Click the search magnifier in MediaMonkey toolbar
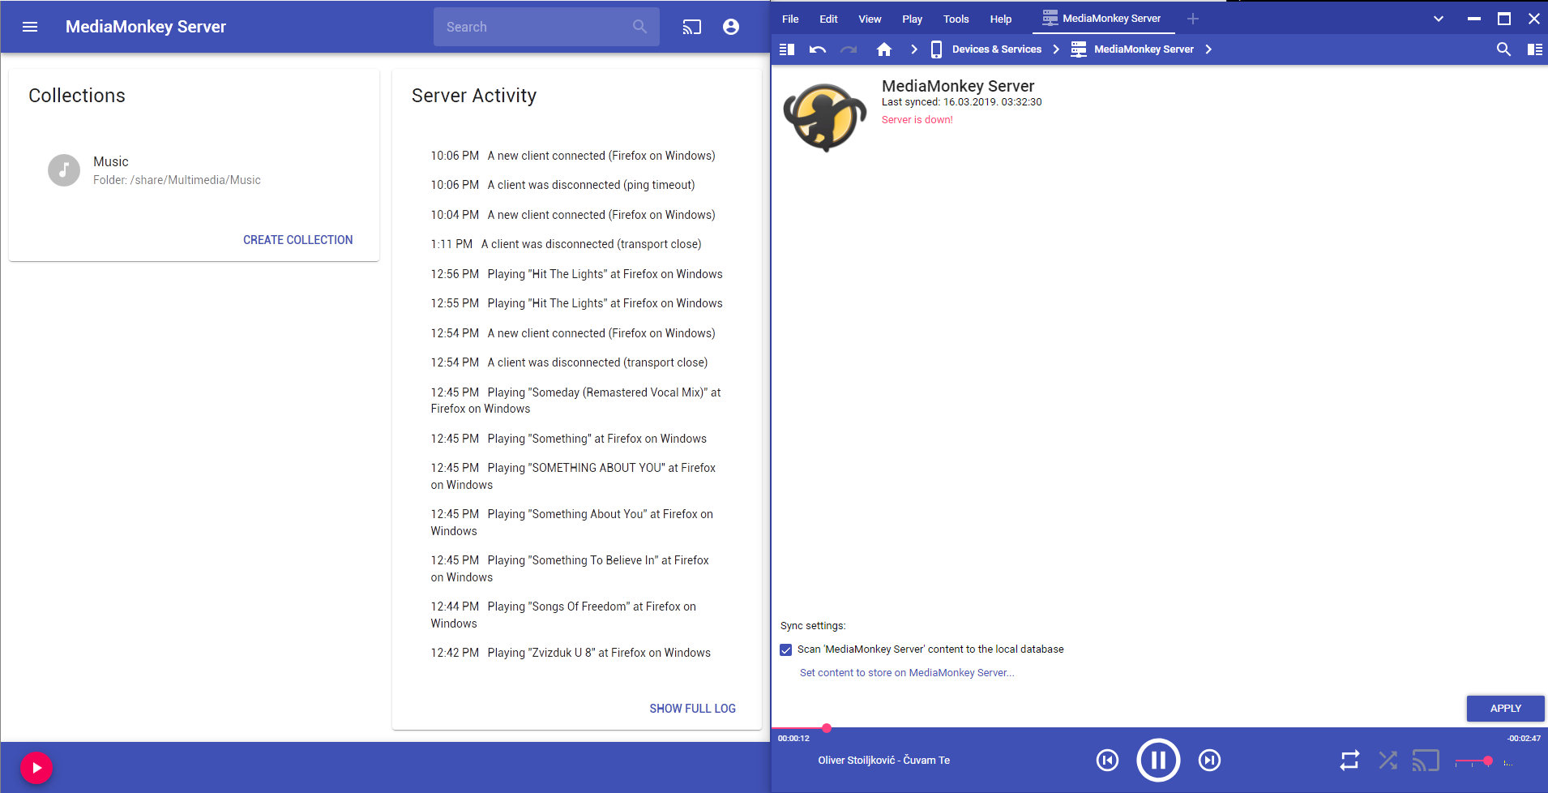Screen dimensions: 1548x793 [x=1503, y=49]
